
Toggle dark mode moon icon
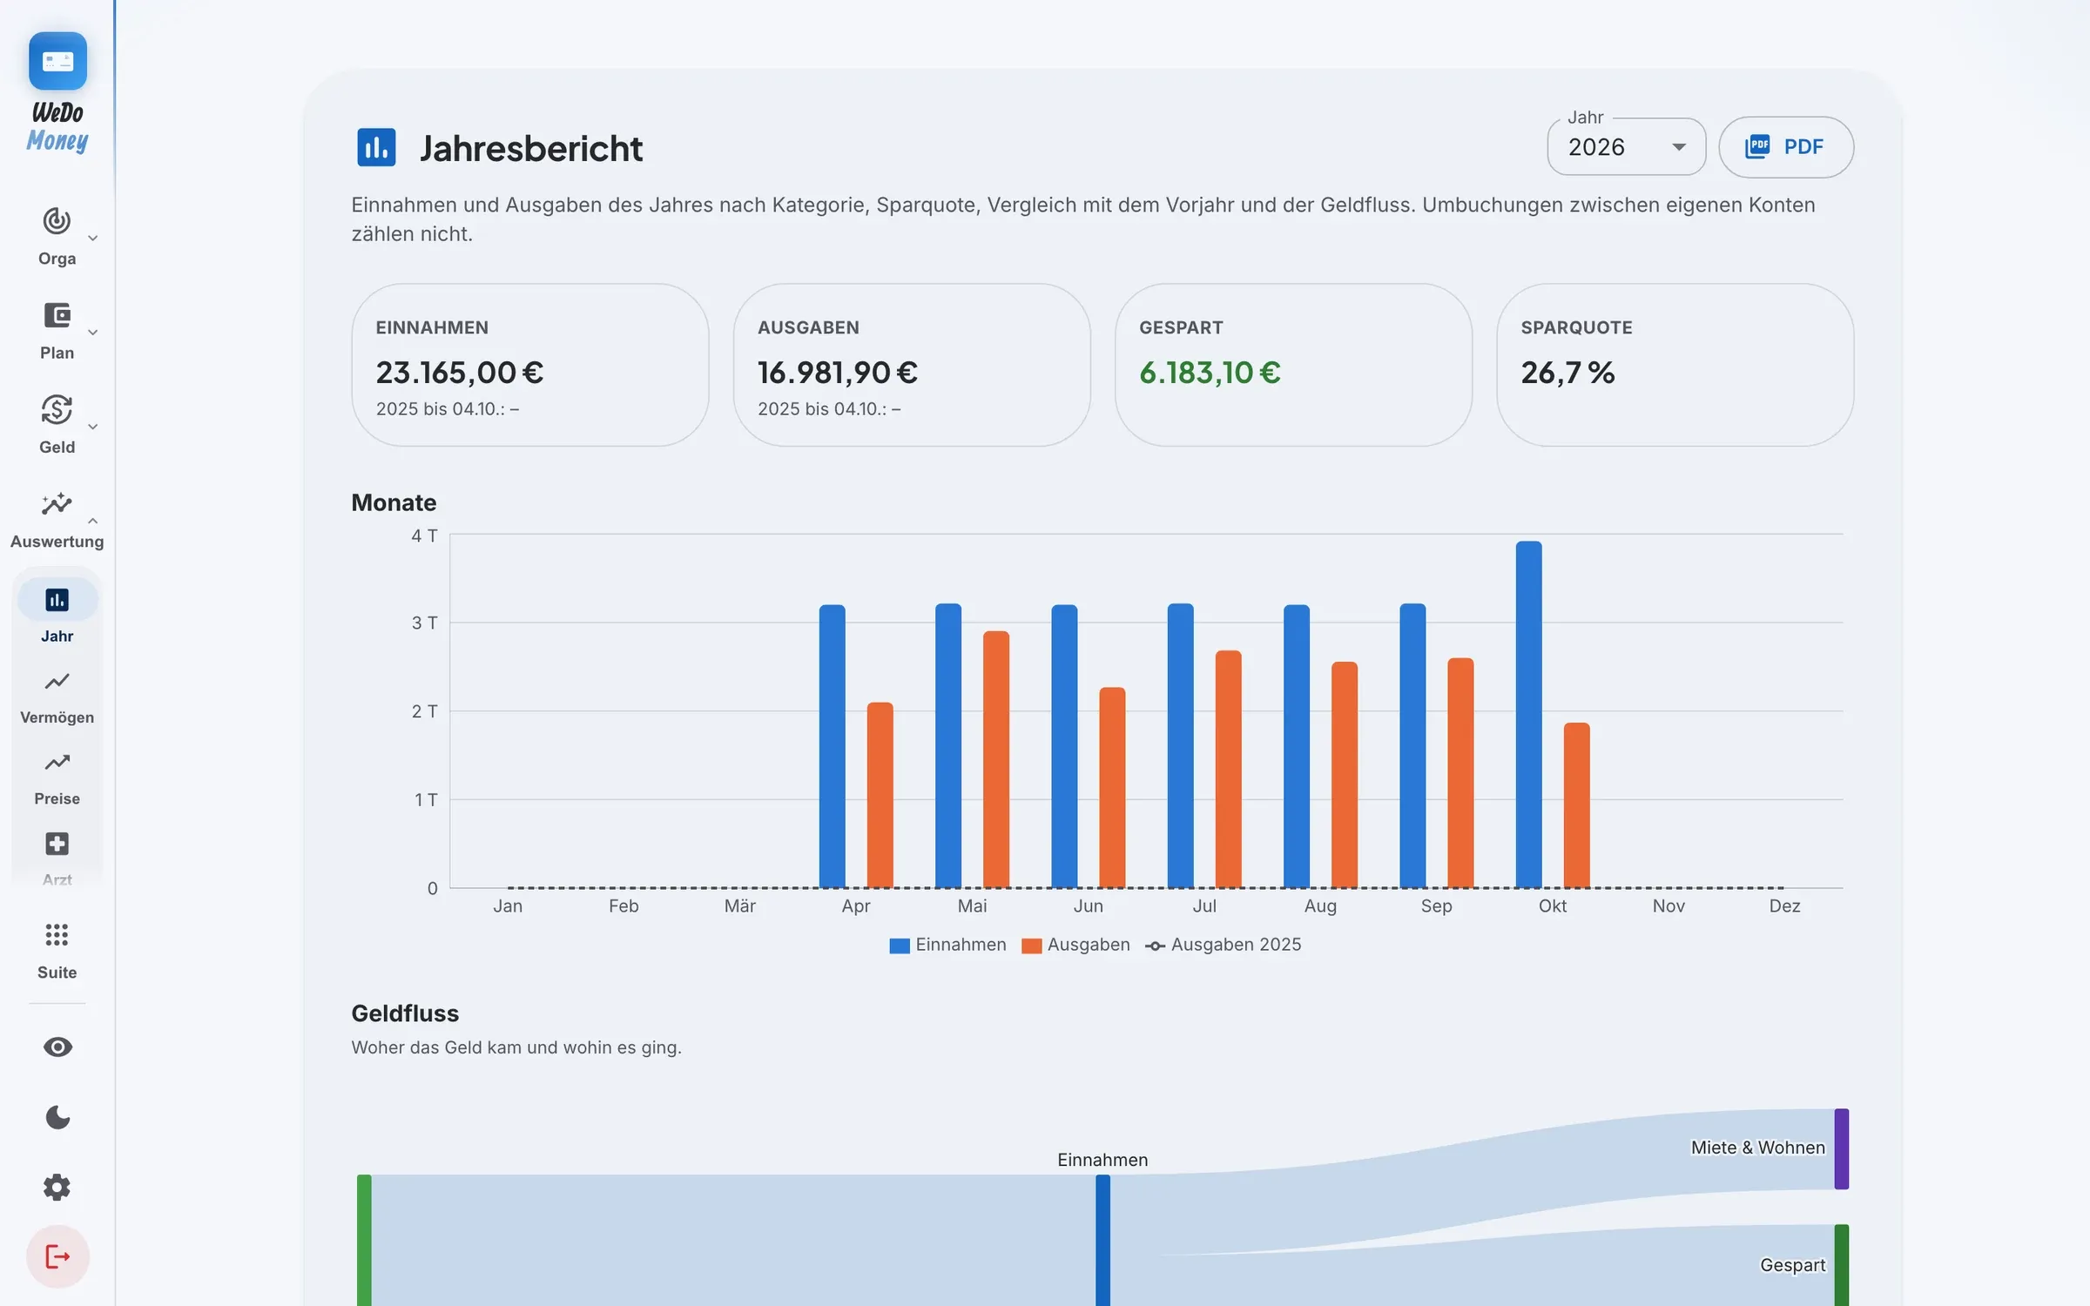coord(57,1117)
